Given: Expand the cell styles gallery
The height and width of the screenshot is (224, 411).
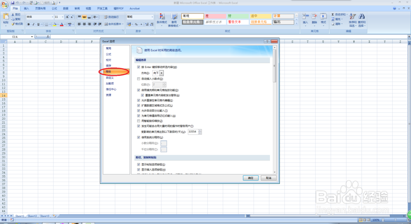Looking at the screenshot, I should pos(297,23).
